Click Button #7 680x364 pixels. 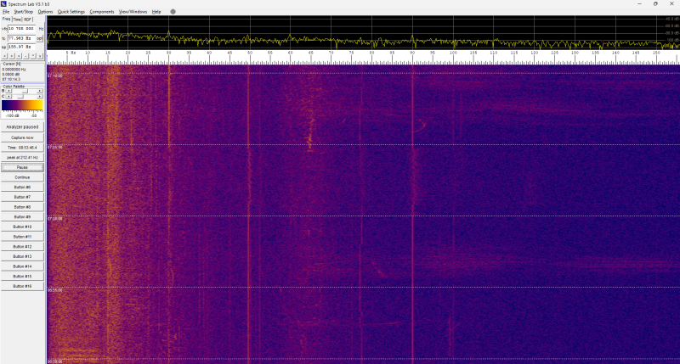point(22,197)
